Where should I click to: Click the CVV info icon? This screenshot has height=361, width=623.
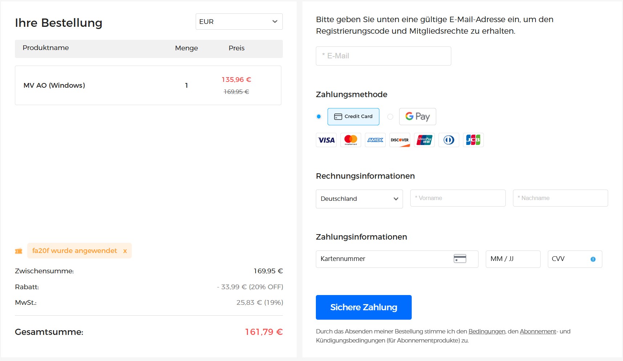[x=593, y=259]
